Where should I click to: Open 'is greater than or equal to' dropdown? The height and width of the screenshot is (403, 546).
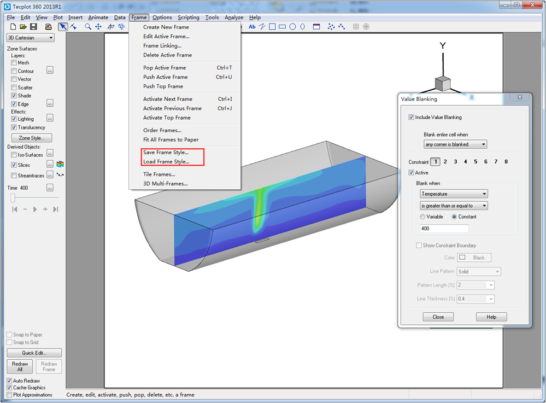[454, 206]
